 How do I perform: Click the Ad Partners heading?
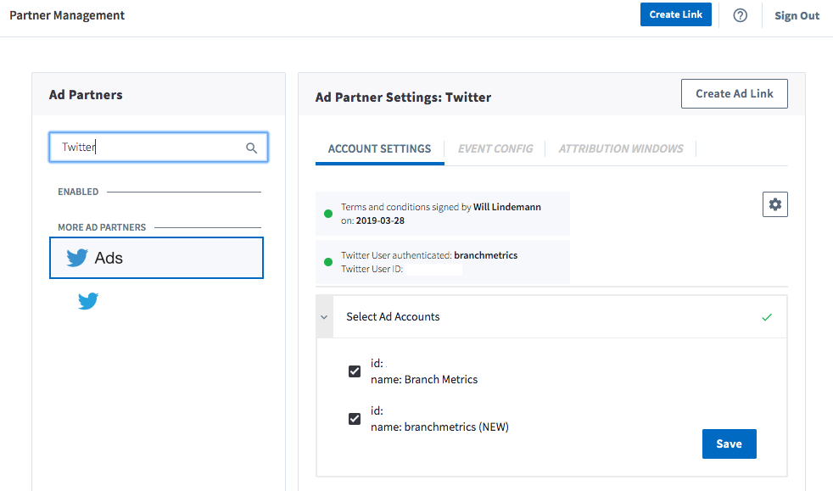[x=86, y=95]
